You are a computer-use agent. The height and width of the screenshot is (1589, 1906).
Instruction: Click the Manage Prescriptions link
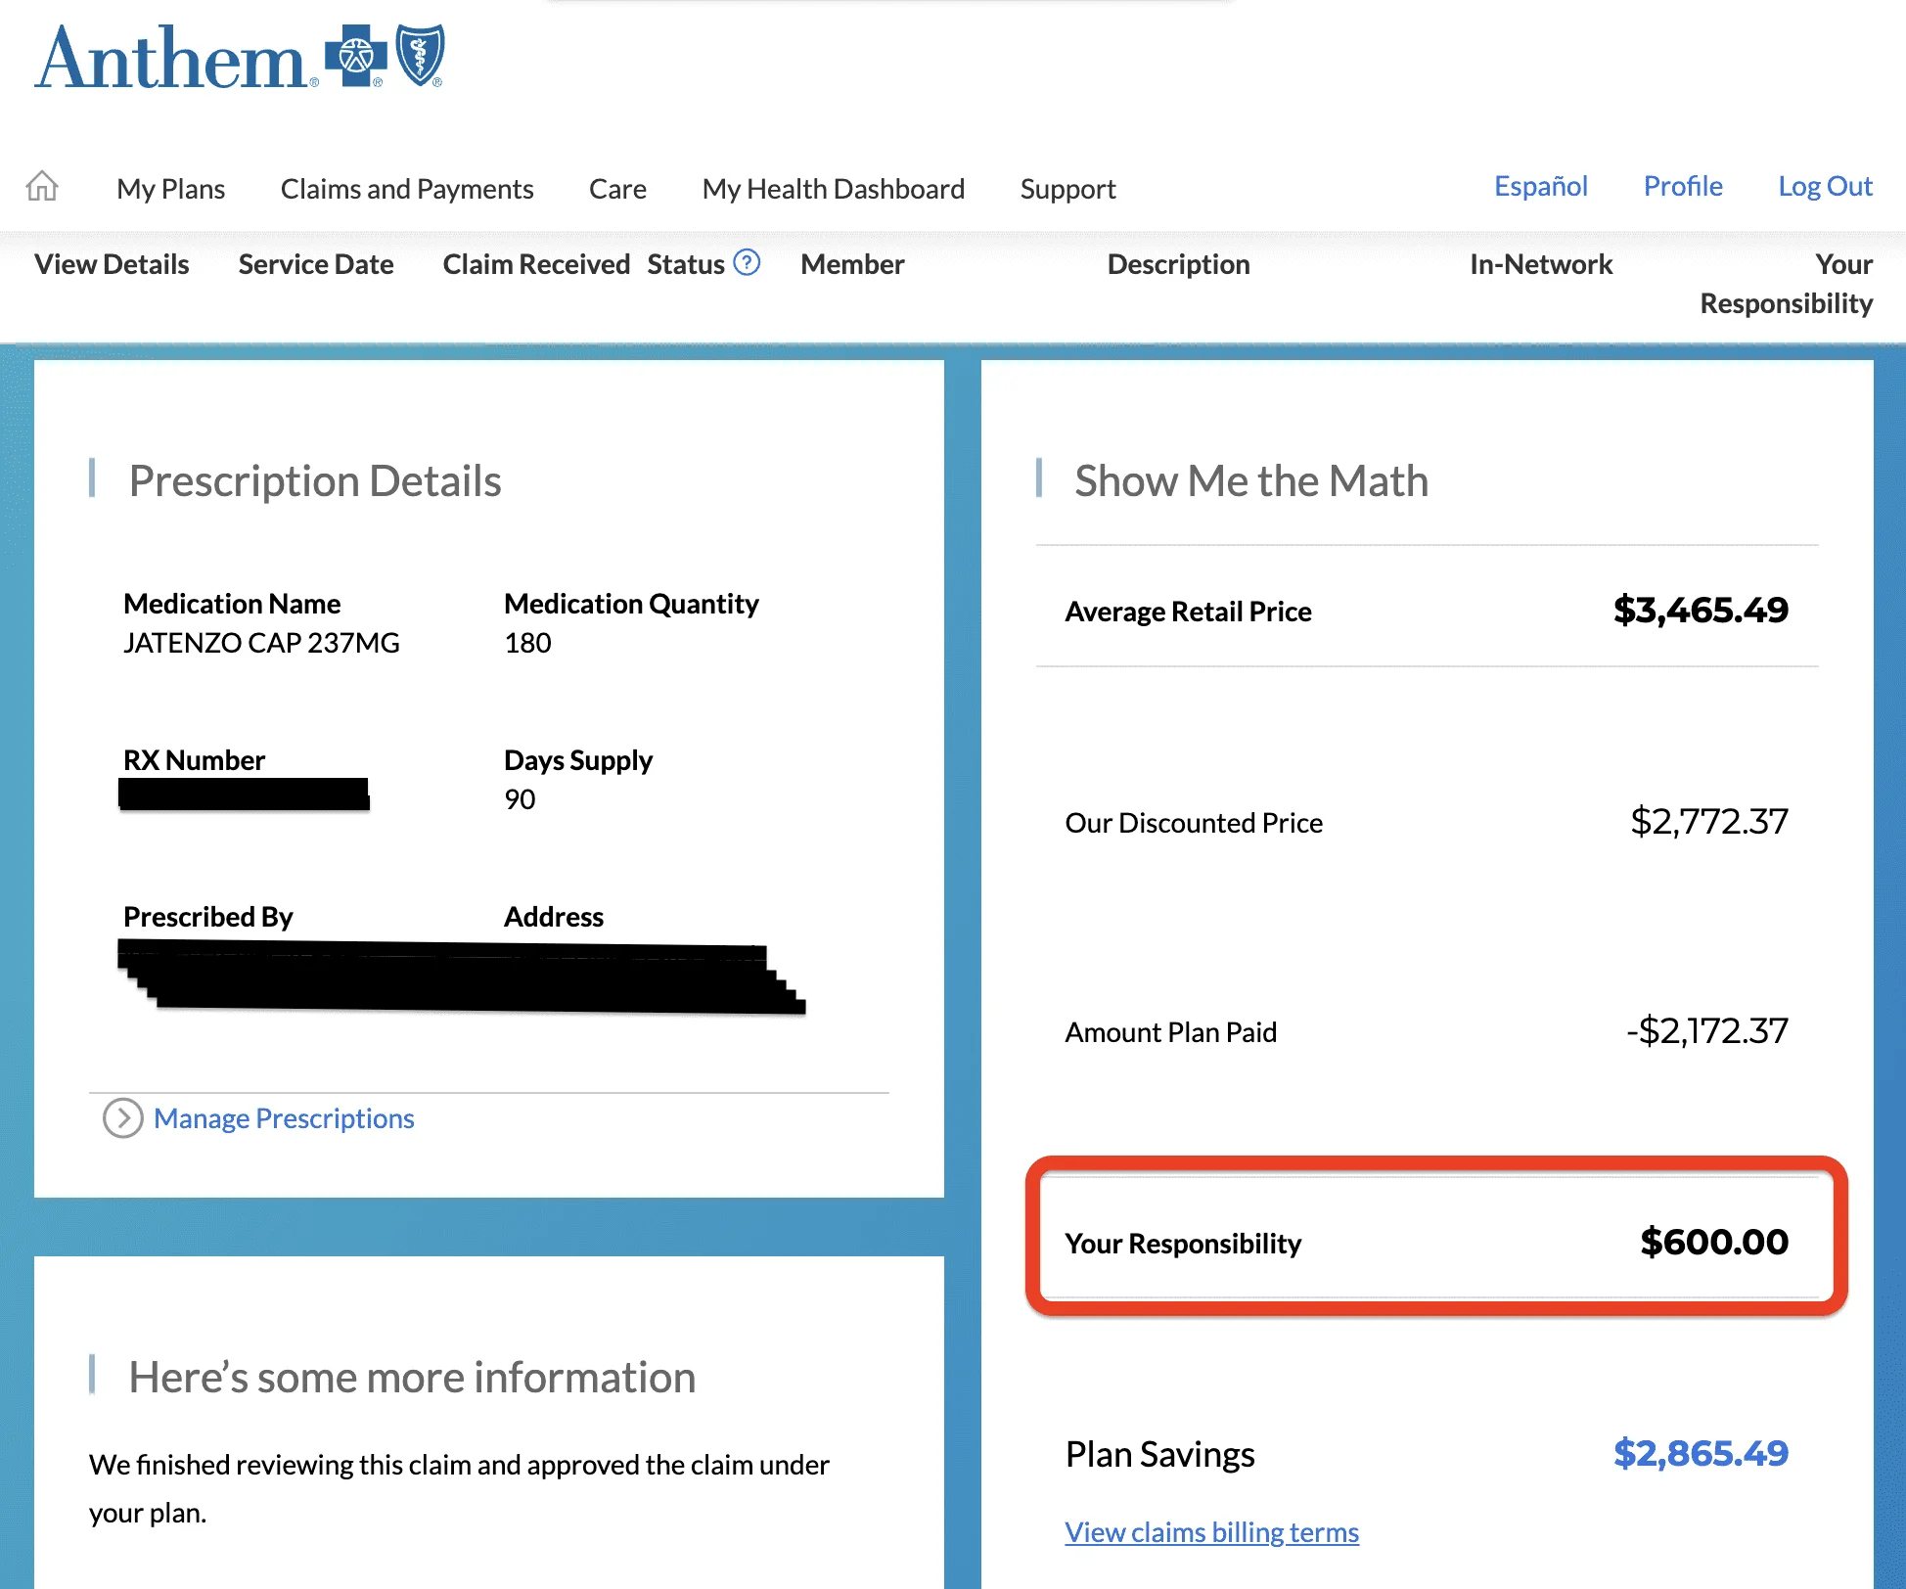pos(284,1119)
